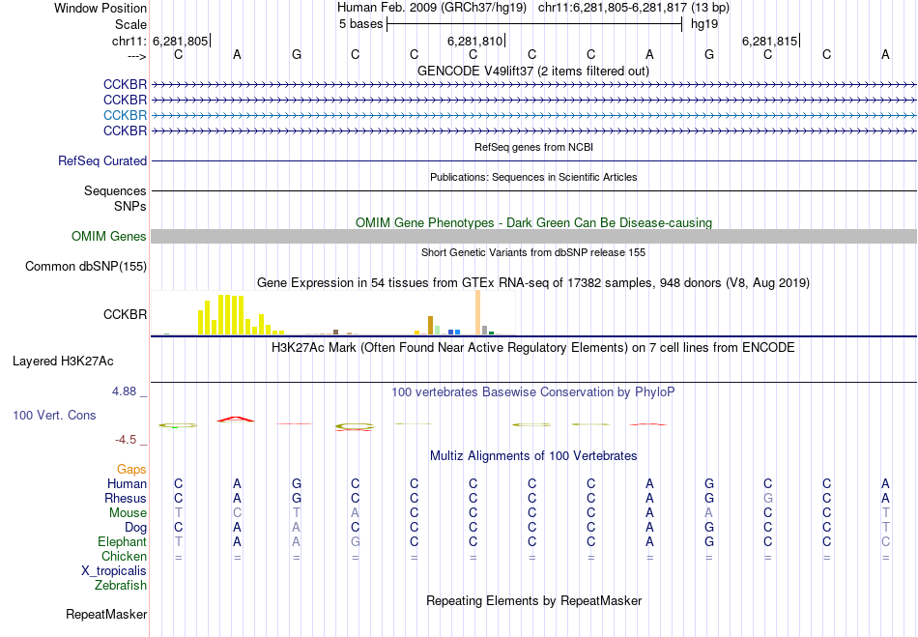
Task: Select the light blue CCKBR transcript label
Action: 125,115
